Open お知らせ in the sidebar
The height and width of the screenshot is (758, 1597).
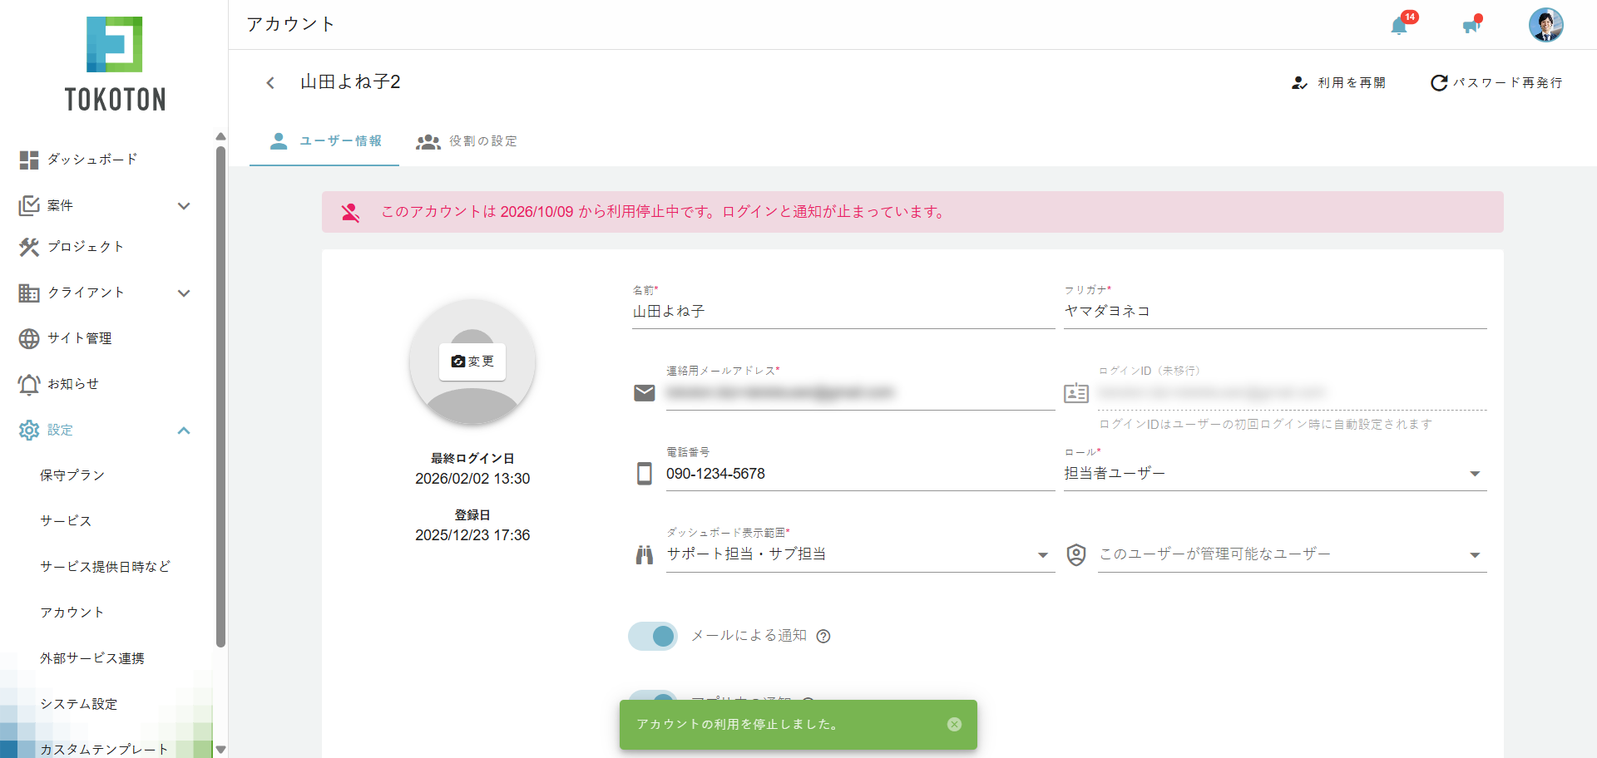(x=72, y=384)
